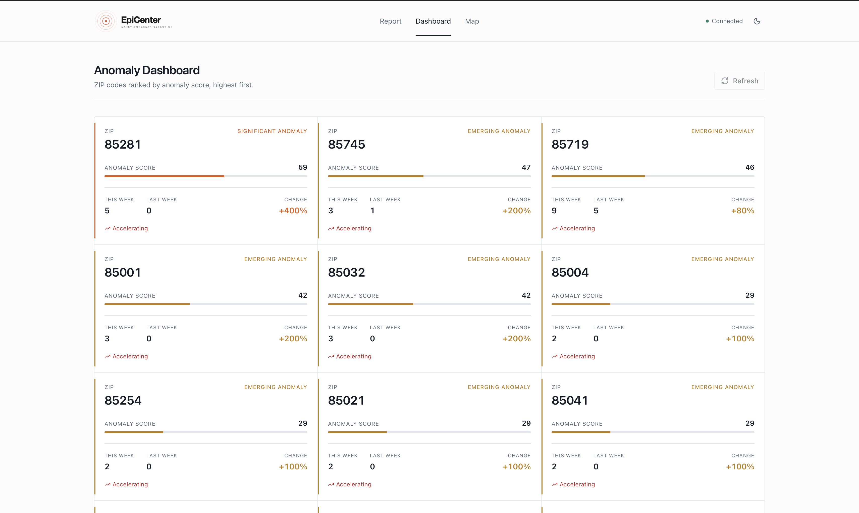Select the Dashboard tab
859x513 pixels.
[x=433, y=21]
